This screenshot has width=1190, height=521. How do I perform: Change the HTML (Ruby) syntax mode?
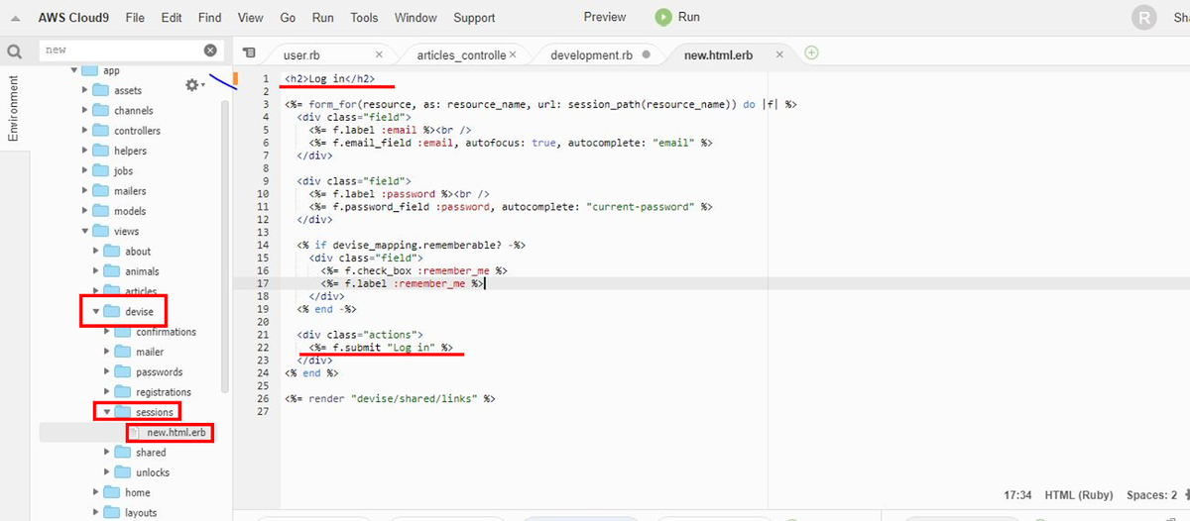(1079, 495)
